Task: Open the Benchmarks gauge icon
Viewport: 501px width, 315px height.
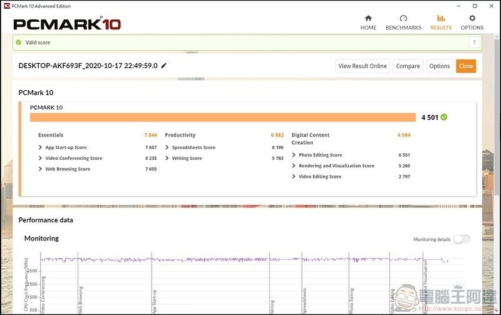Action: (x=403, y=18)
